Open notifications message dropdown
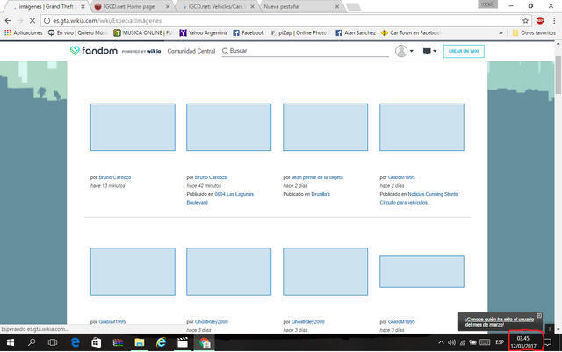The width and height of the screenshot is (562, 352). click(x=429, y=51)
